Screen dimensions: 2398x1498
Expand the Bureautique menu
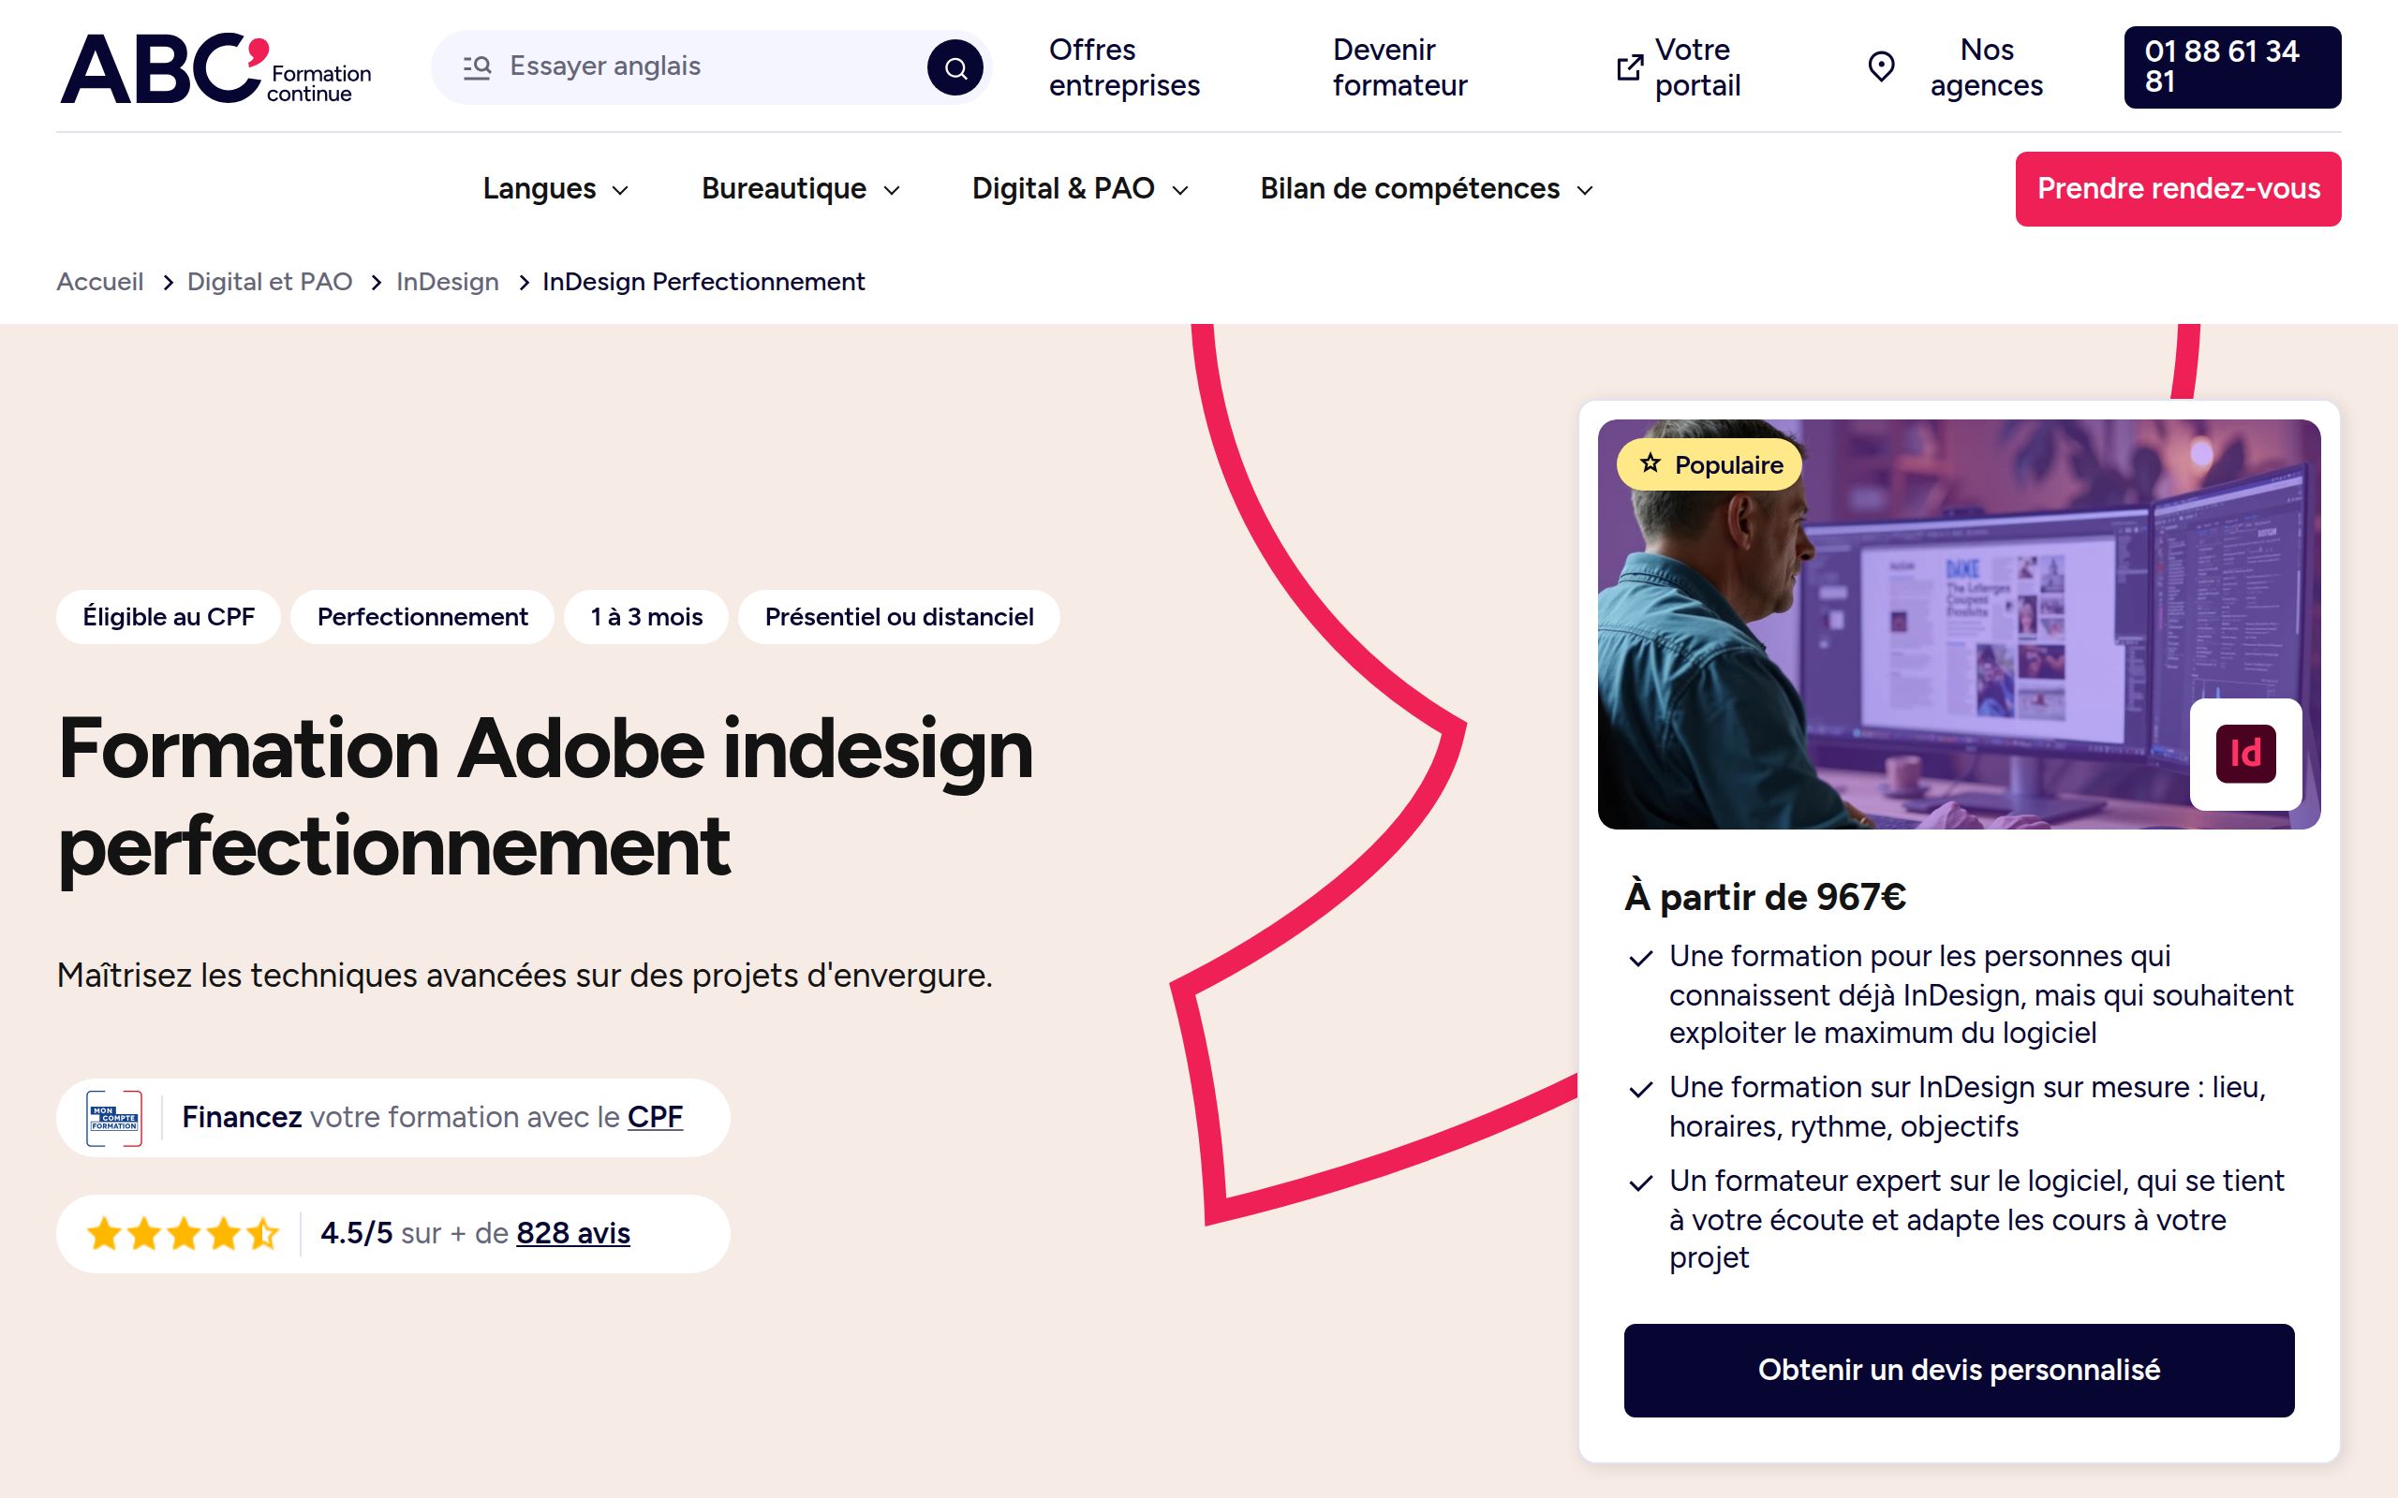801,188
